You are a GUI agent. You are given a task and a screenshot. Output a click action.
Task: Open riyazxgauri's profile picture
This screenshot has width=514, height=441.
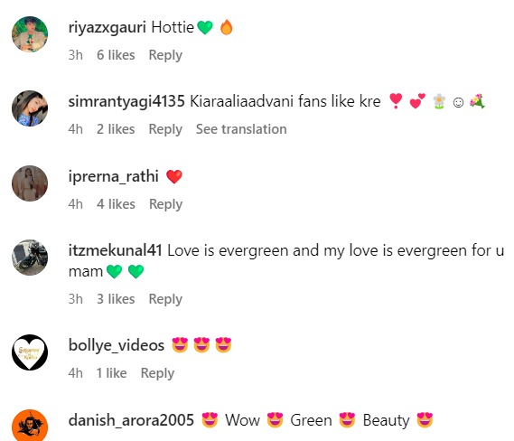(30, 34)
